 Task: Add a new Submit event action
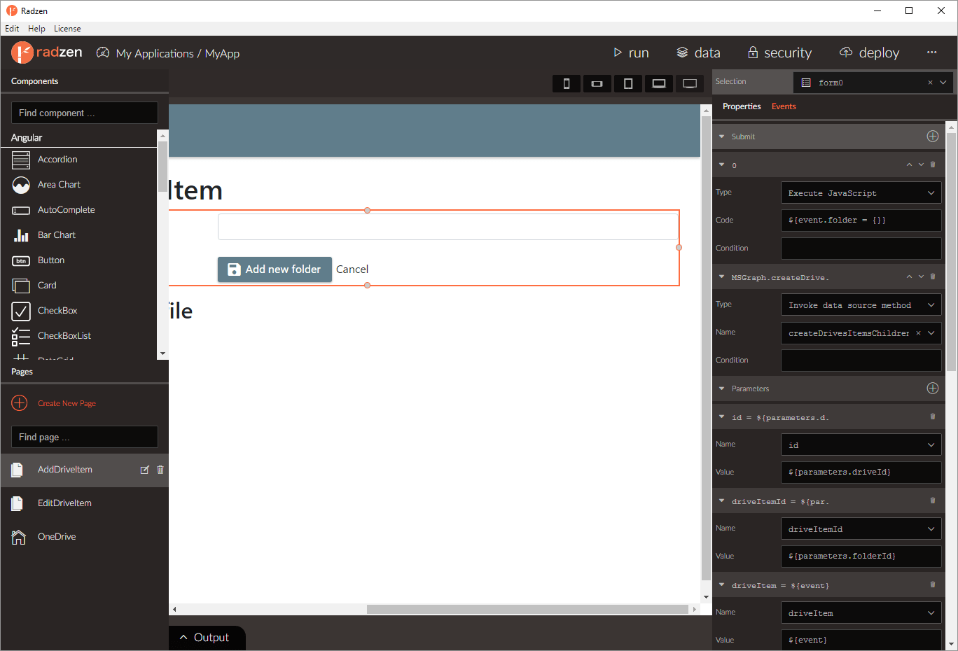pyautogui.click(x=932, y=136)
